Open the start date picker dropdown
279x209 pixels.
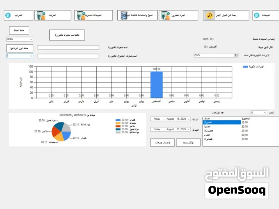click(x=188, y=118)
